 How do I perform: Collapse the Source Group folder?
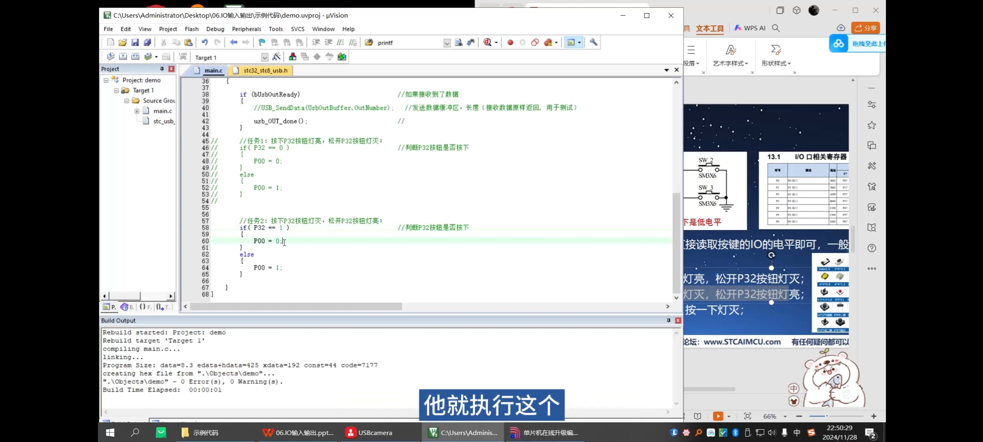127,101
